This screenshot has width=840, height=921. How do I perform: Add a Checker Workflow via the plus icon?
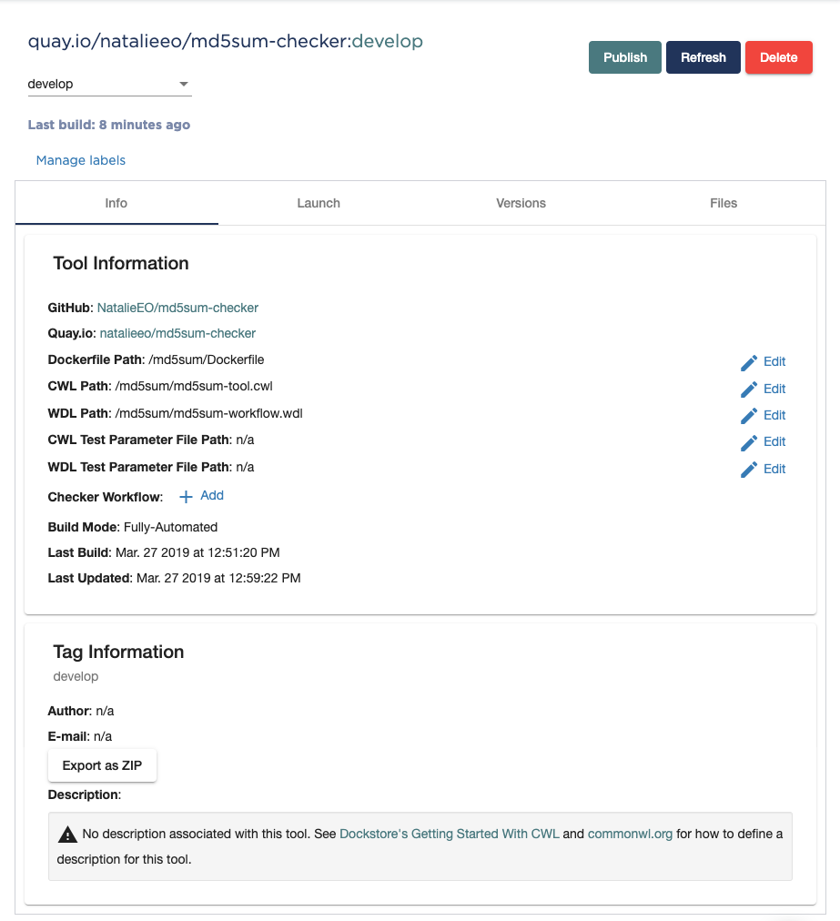186,495
